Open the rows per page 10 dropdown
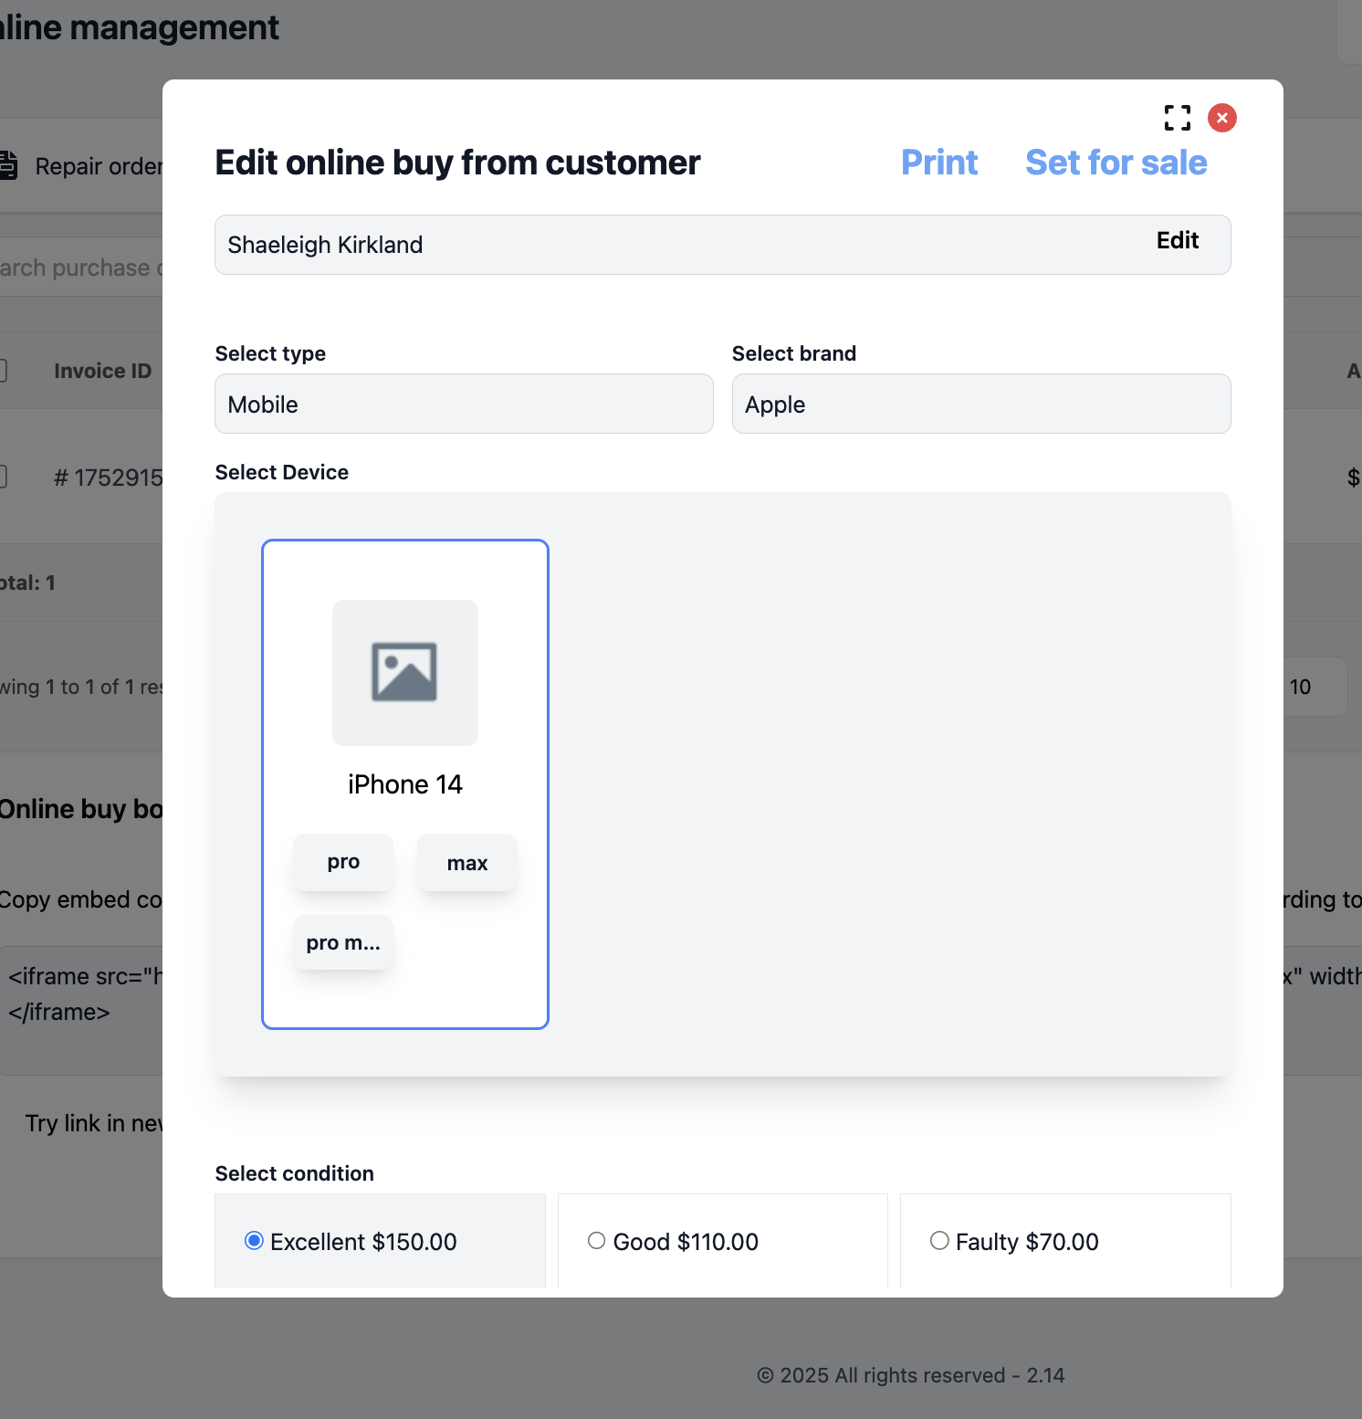The width and height of the screenshot is (1362, 1419). click(x=1312, y=687)
